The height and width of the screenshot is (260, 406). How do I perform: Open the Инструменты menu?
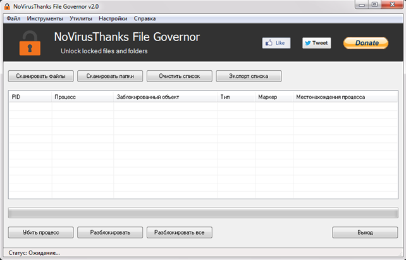click(45, 18)
